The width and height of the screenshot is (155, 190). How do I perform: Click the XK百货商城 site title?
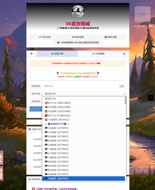78,24
